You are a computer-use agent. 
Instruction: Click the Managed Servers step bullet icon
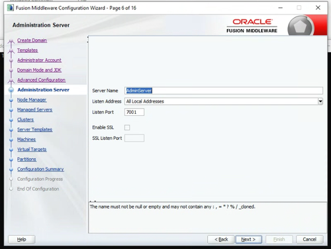[11, 110]
